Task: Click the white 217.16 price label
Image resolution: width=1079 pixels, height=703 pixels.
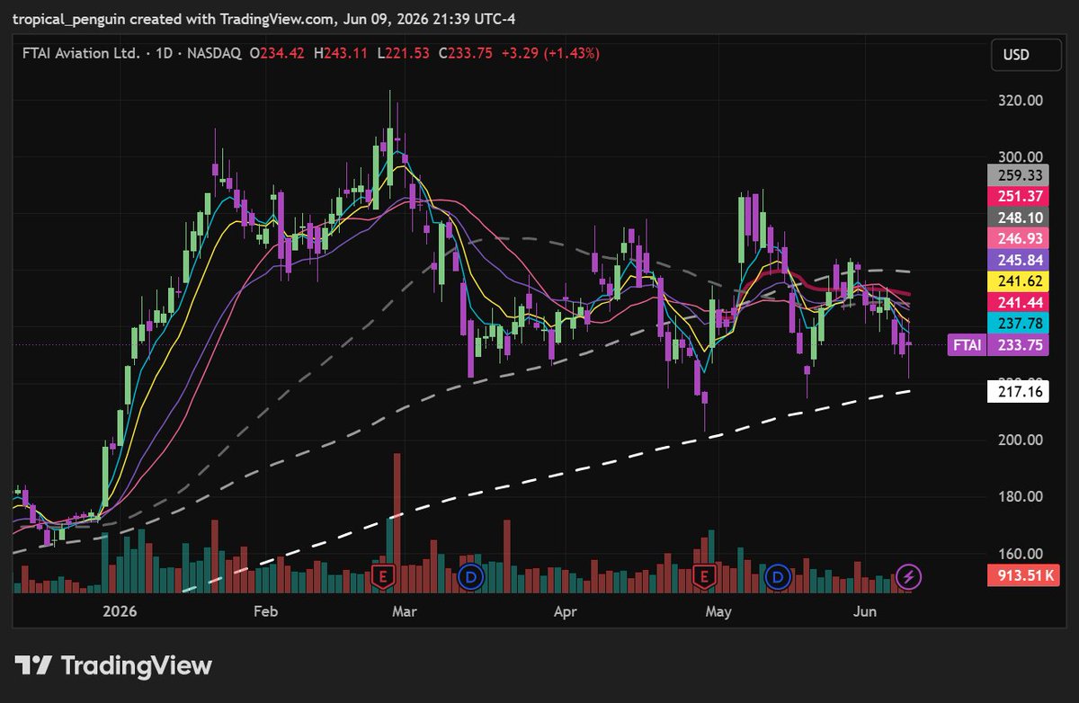Action: tap(1018, 391)
